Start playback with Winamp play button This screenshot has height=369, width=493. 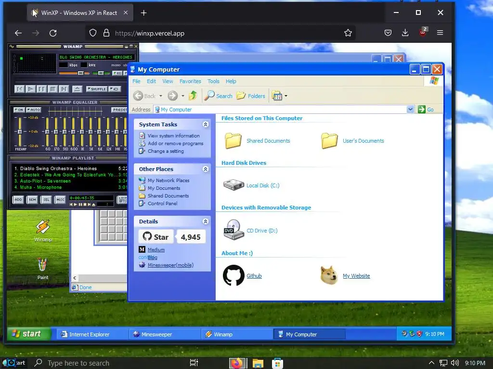(x=30, y=89)
